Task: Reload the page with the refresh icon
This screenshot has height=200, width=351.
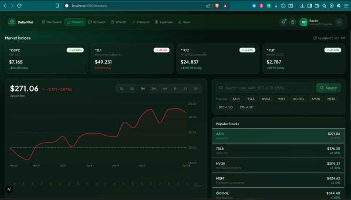Action: [x=20, y=6]
